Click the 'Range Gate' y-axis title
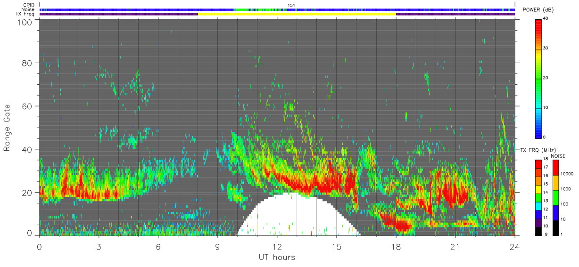Image resolution: width=579 pixels, height=267 pixels. click(7, 128)
